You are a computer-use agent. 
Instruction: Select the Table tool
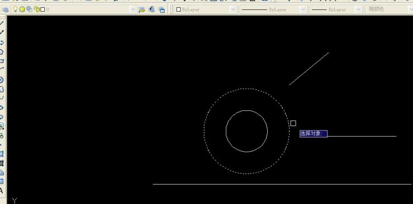(x=2, y=181)
